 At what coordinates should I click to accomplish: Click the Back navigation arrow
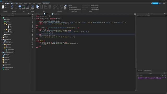coord(12,7)
